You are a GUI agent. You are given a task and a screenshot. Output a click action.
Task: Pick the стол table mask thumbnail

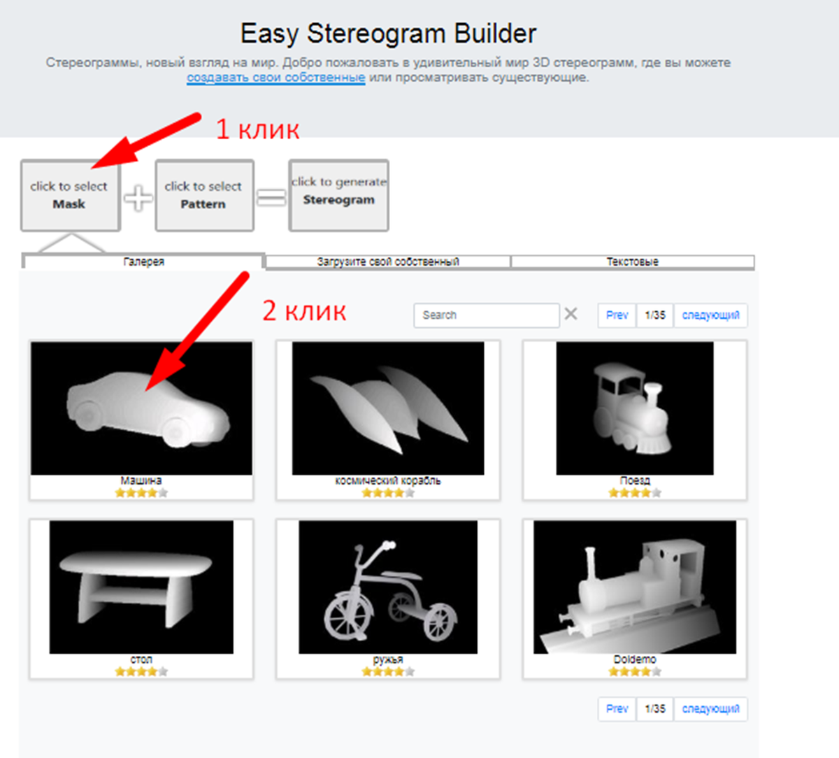click(x=141, y=587)
